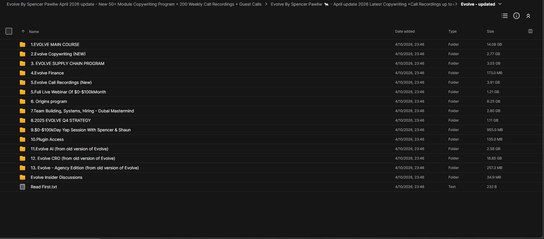Open folder 9.$0-$100kDay Yap Session
This screenshot has width=544, height=239.
(x=81, y=130)
